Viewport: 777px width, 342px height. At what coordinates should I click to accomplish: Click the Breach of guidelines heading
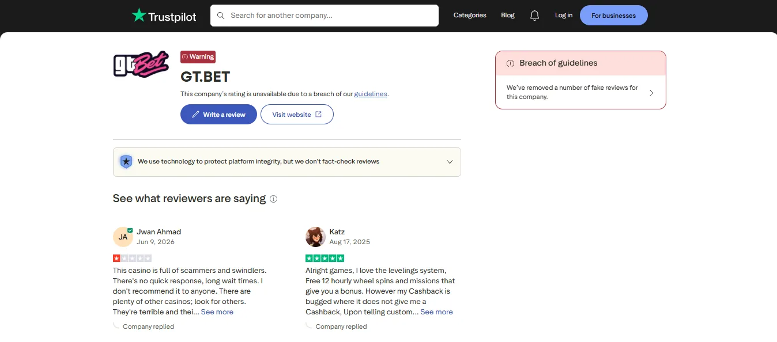point(559,63)
